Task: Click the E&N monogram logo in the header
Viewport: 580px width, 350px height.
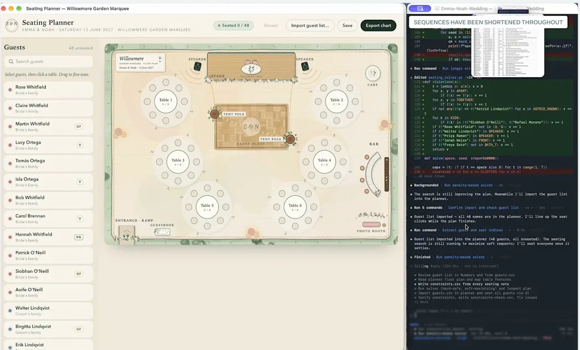Action: (12, 25)
